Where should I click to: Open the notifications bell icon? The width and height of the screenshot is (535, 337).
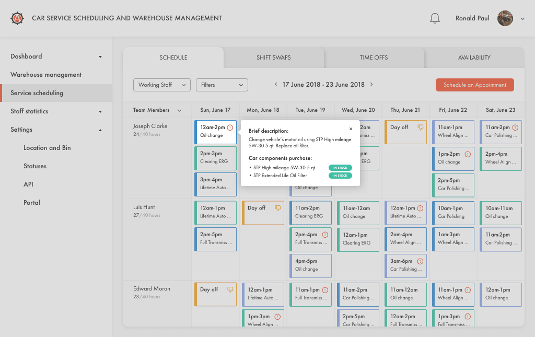point(435,18)
